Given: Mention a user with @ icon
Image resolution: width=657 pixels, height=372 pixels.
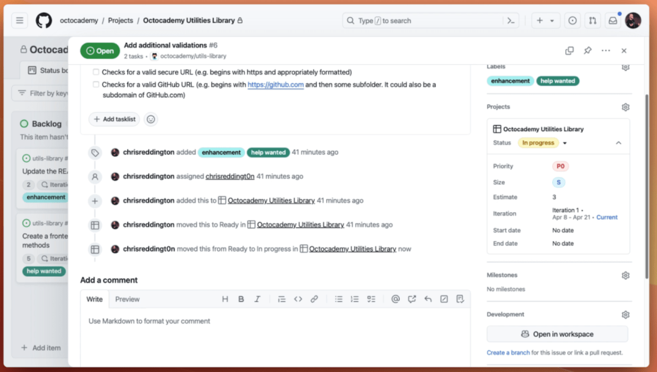Looking at the screenshot, I should [396, 299].
